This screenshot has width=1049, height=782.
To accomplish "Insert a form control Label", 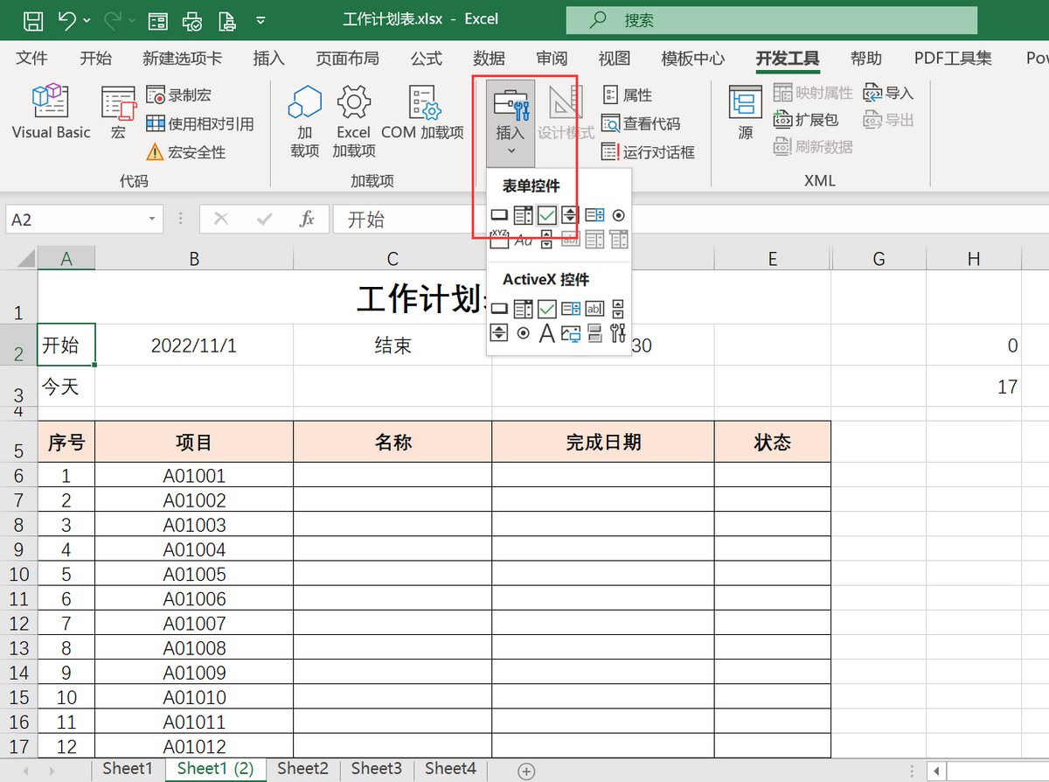I will [523, 239].
